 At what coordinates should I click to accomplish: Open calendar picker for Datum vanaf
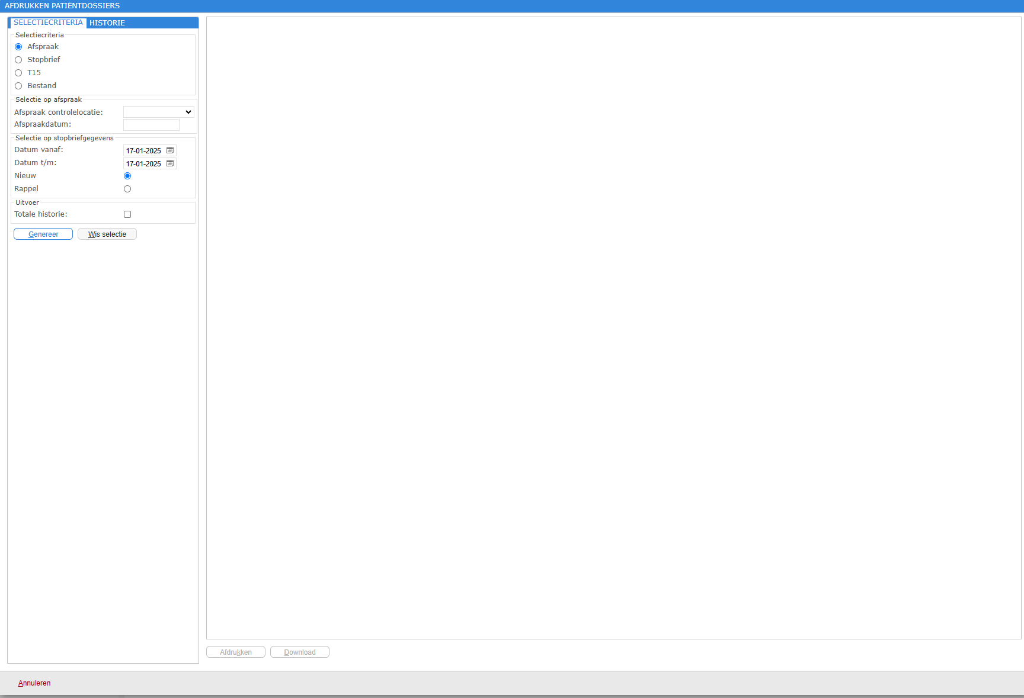pyautogui.click(x=170, y=150)
